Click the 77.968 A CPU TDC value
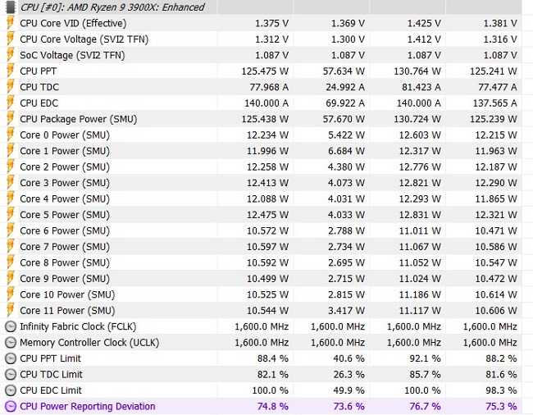 (269, 88)
